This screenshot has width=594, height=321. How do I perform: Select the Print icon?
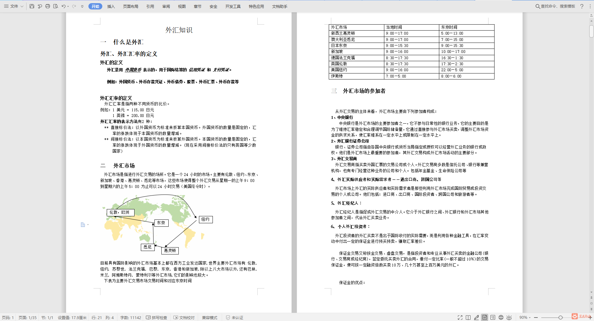click(47, 6)
